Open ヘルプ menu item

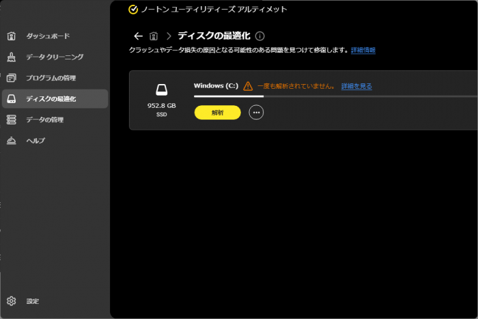point(55,141)
